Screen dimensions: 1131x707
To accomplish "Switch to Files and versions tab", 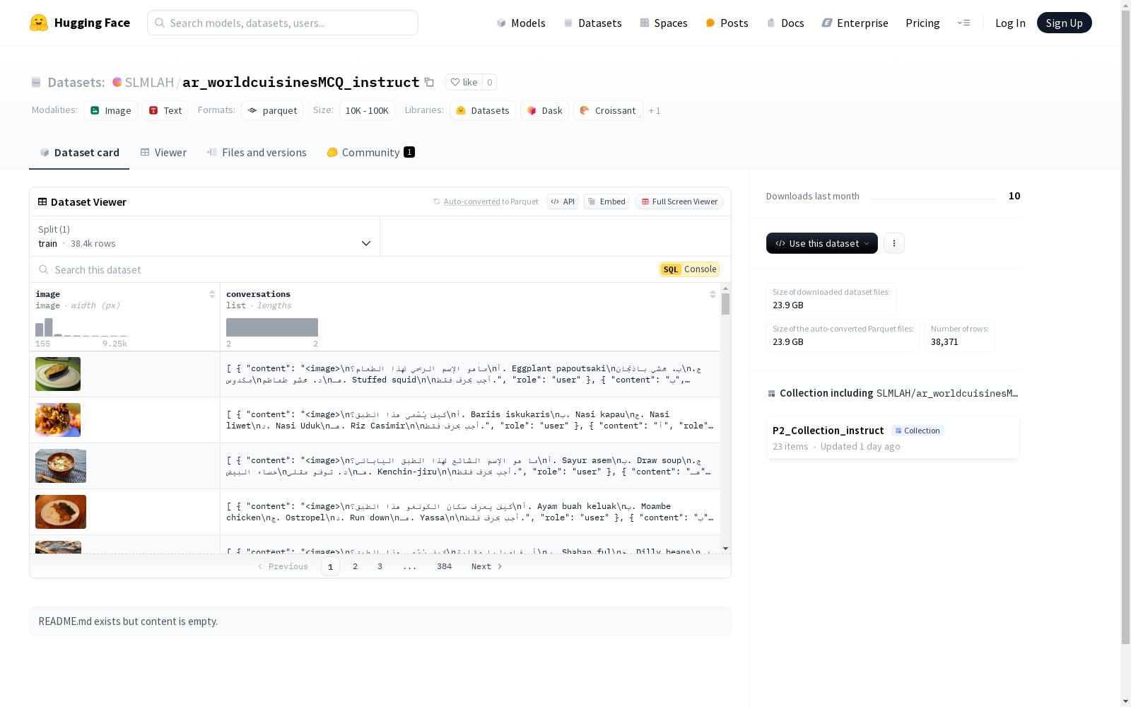I will point(257,152).
